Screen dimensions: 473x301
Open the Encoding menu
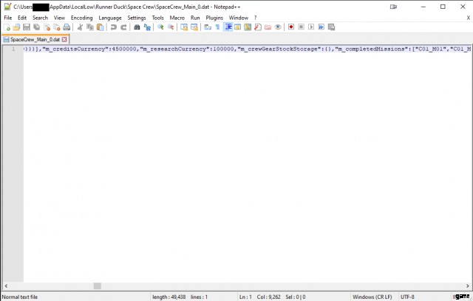(82, 17)
